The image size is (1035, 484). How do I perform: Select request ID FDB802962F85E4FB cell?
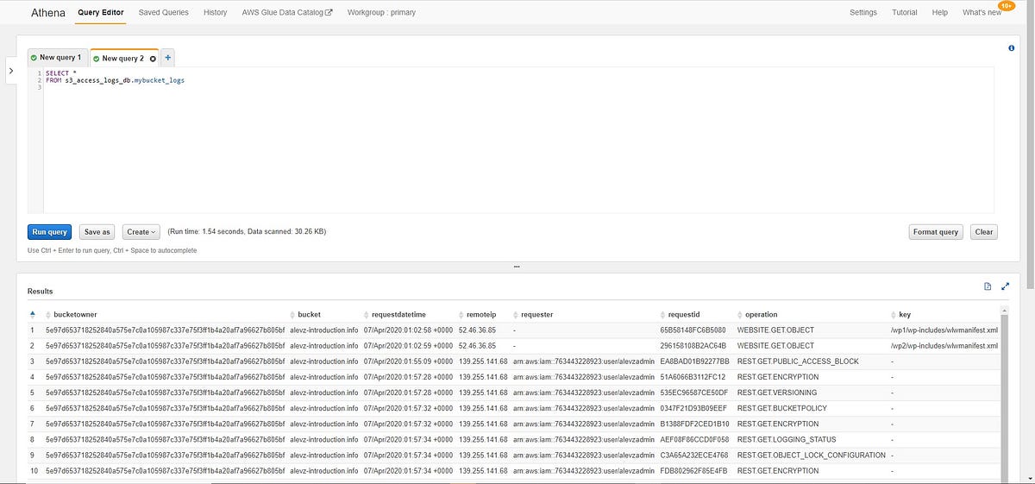pos(693,471)
